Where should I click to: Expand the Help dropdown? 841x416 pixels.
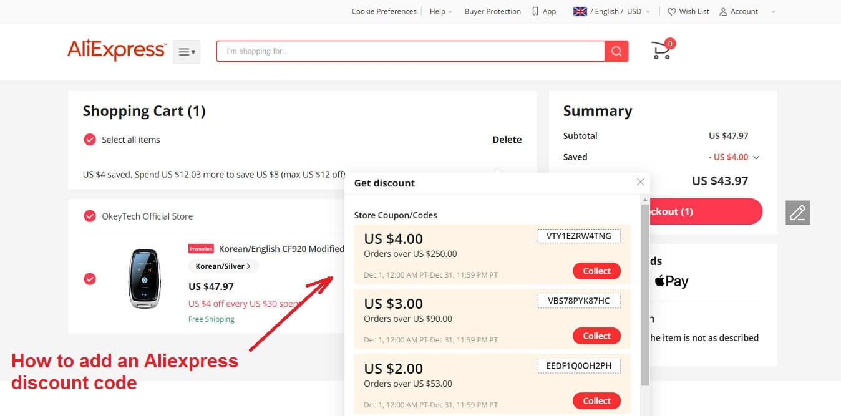(x=441, y=11)
